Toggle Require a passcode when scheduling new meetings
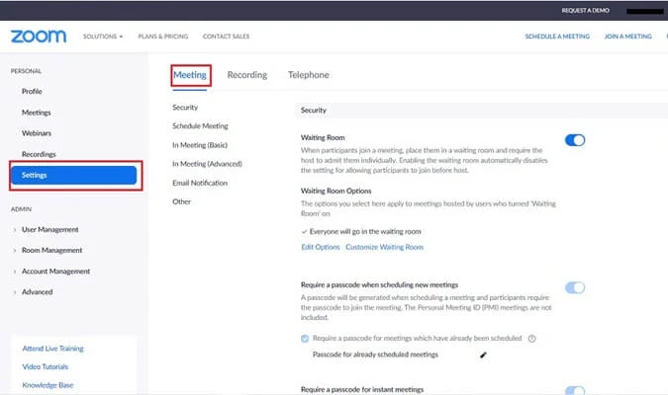668x395 pixels. (575, 287)
